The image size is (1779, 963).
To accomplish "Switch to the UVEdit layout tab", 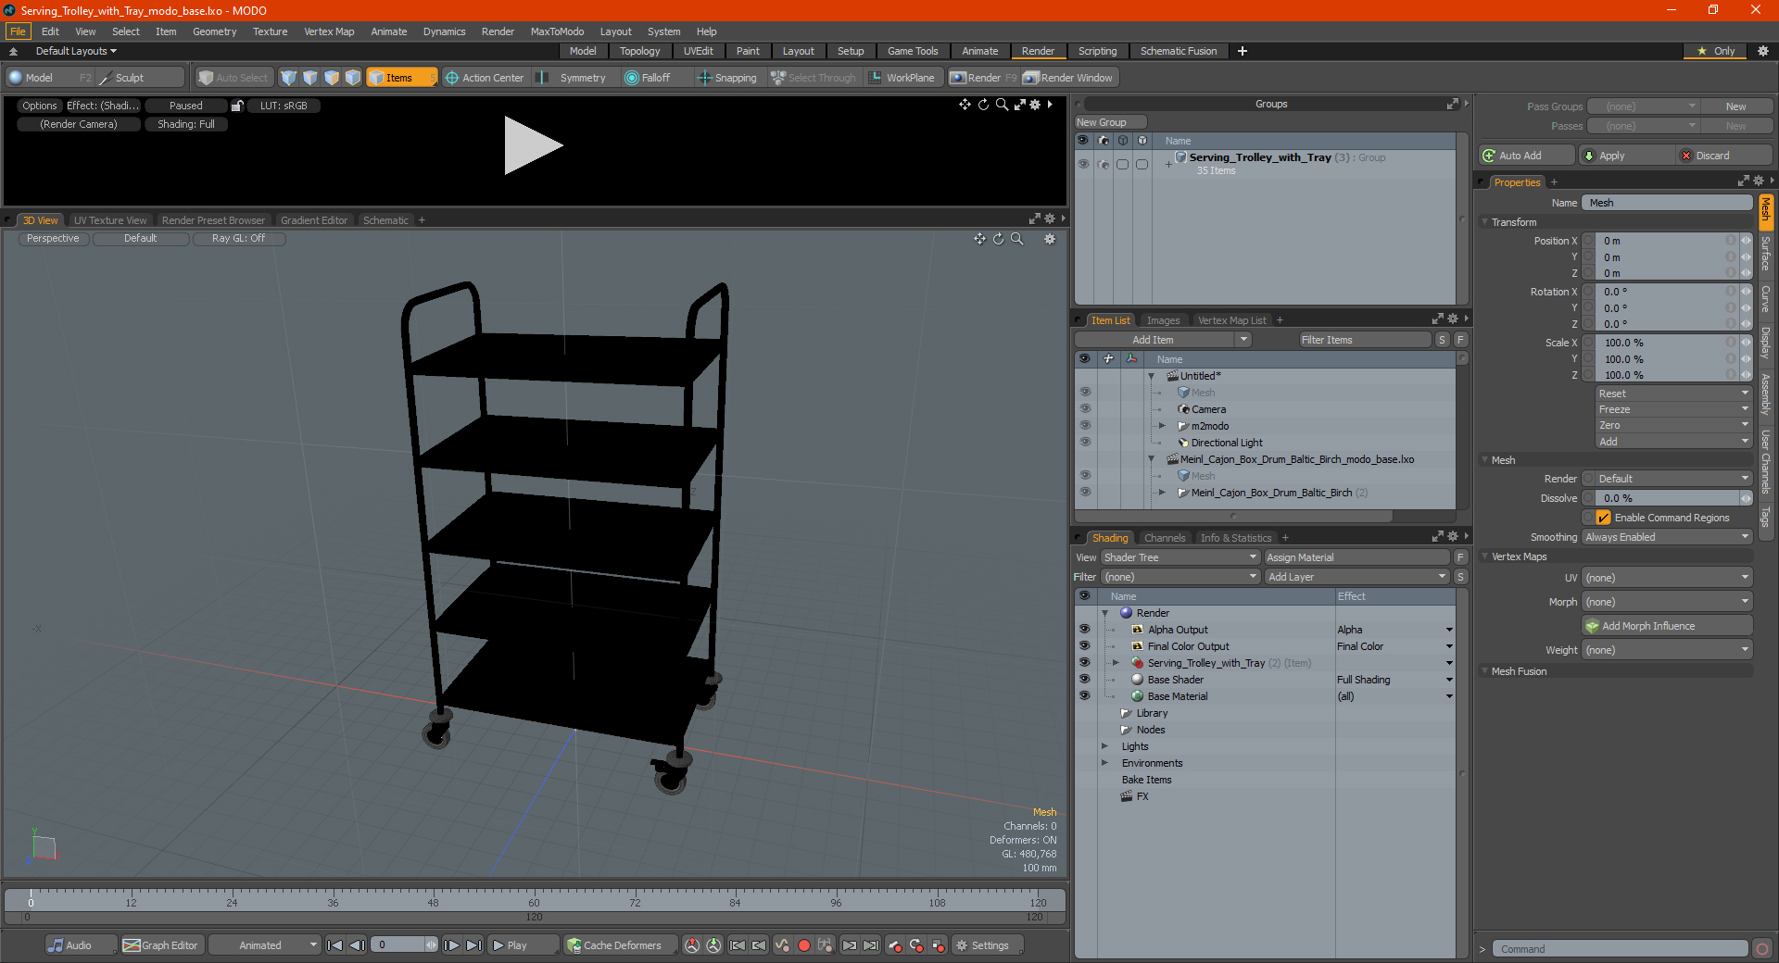I will pyautogui.click(x=698, y=51).
